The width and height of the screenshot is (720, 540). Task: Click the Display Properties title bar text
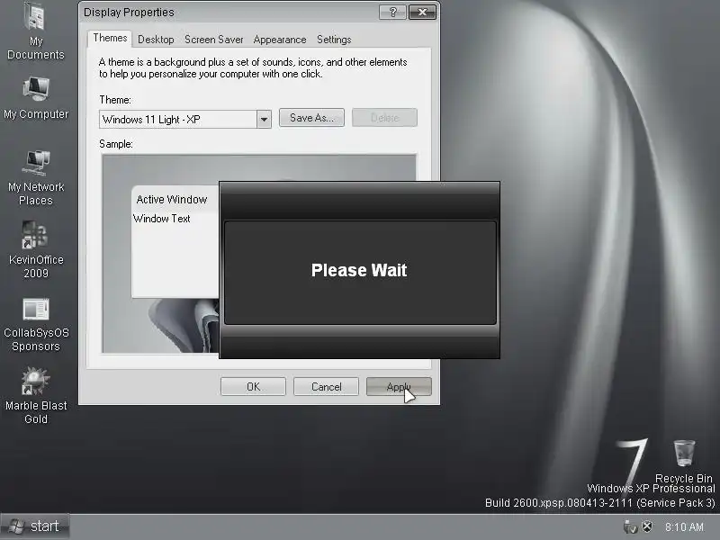(x=129, y=12)
